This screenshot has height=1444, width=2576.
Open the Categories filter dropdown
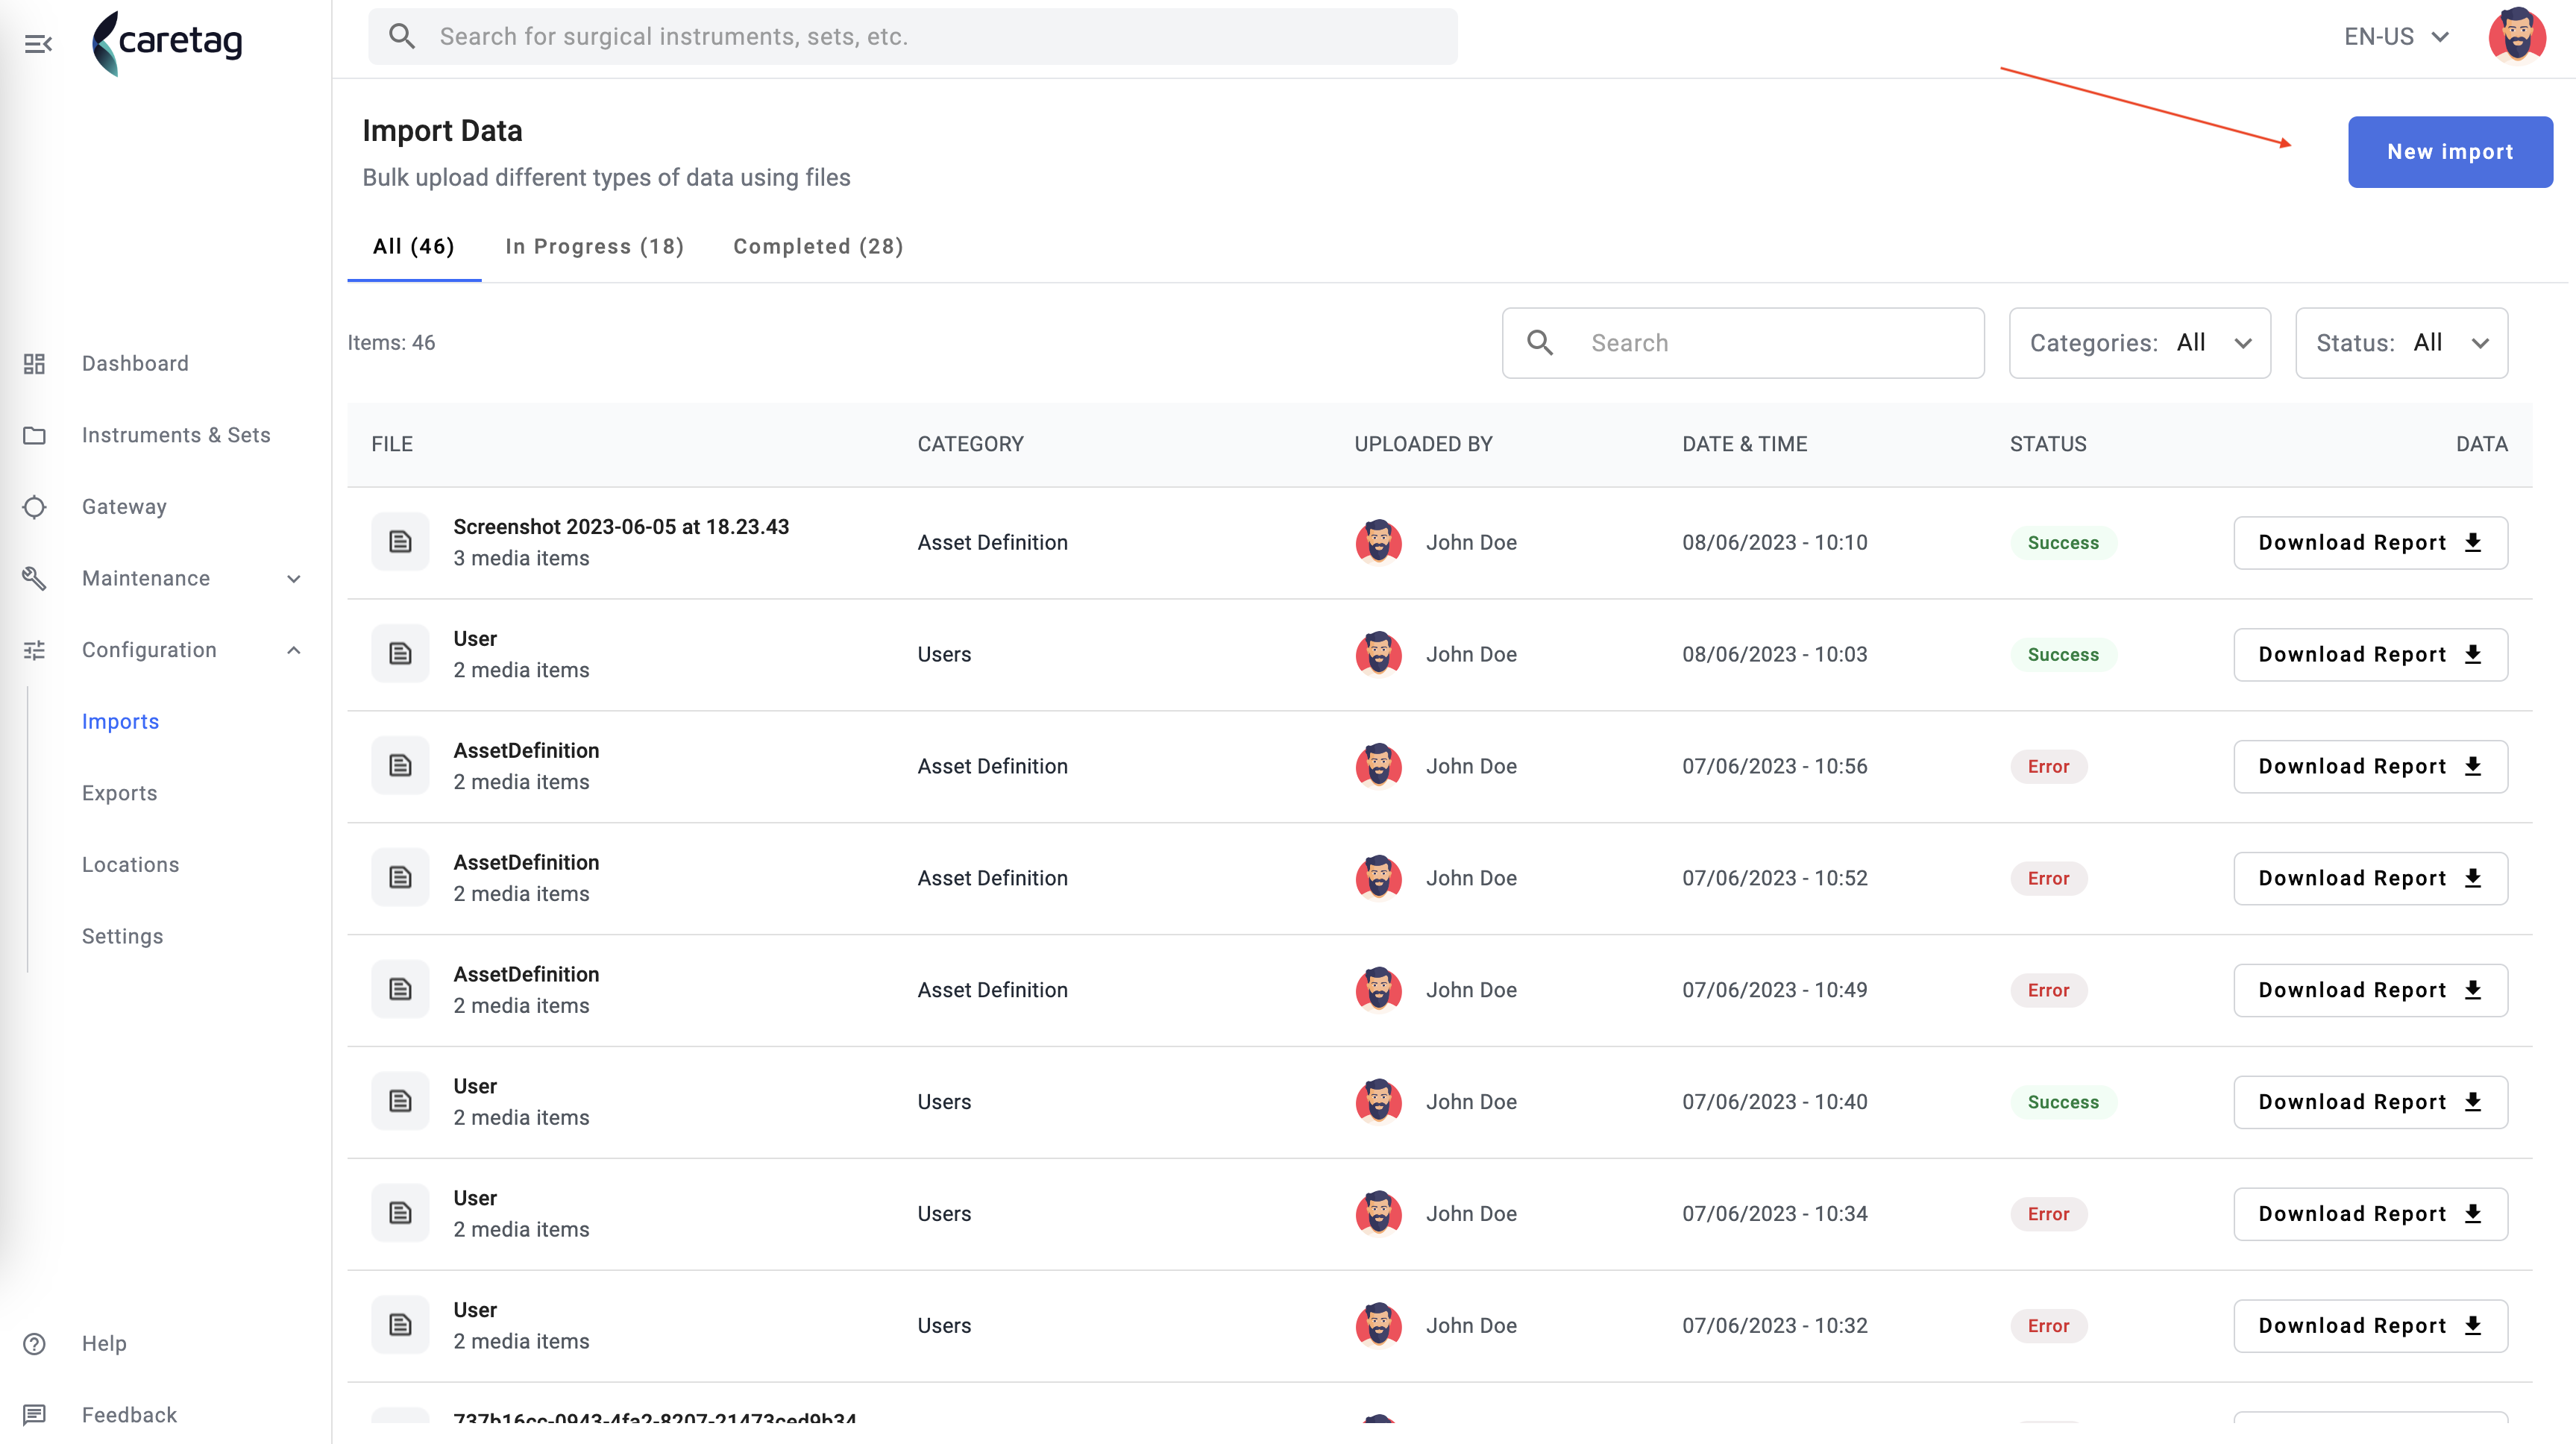[x=2140, y=343]
